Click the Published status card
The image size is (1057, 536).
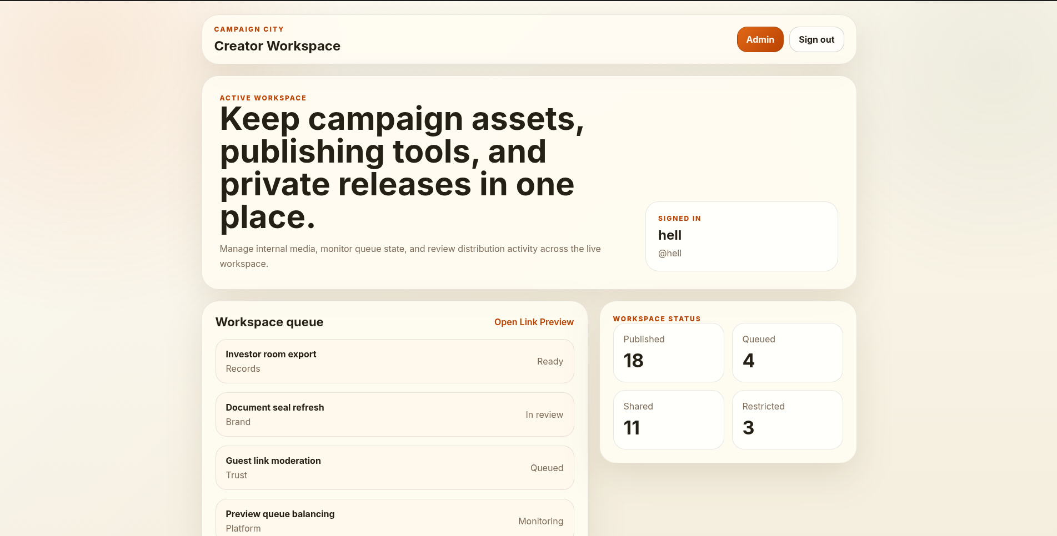[668, 353]
